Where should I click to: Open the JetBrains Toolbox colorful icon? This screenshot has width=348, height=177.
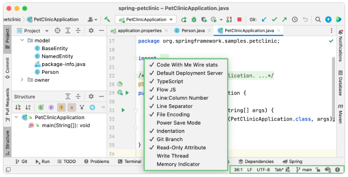pos(338,19)
